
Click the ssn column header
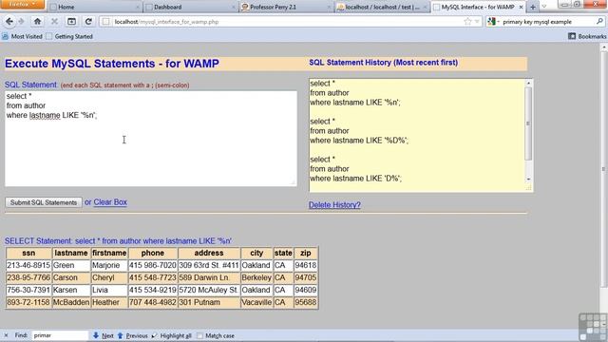point(28,253)
